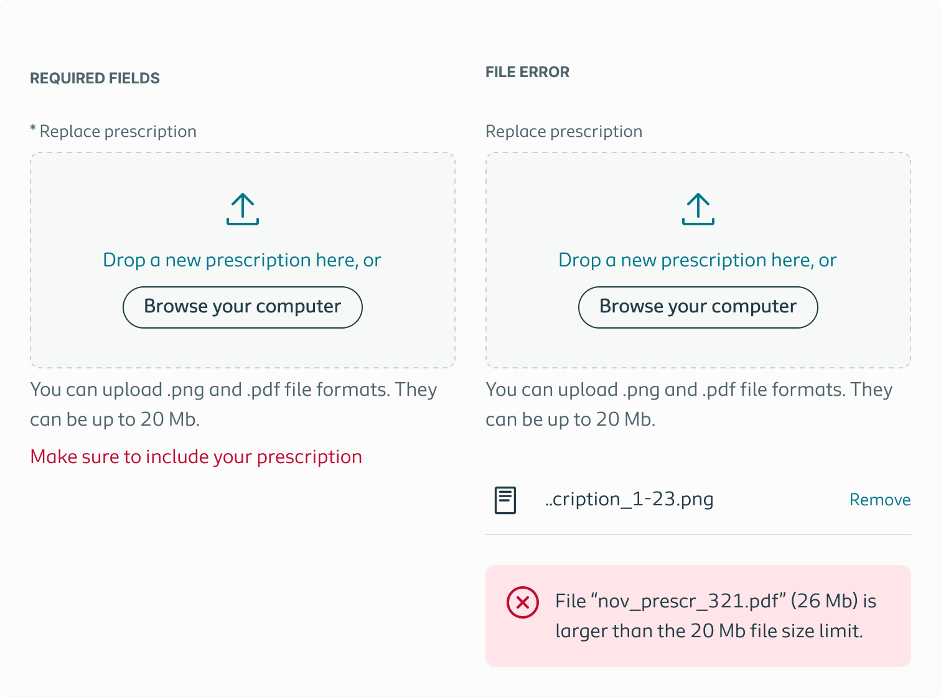Image resolution: width=941 pixels, height=697 pixels.
Task: Click the Remove link for the uploaded file
Action: pyautogui.click(x=879, y=499)
